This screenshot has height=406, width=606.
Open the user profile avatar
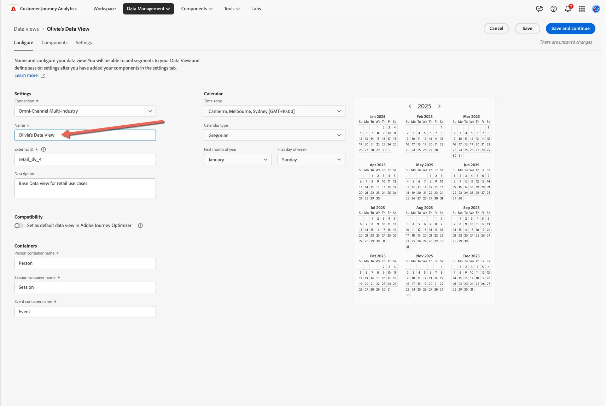(x=596, y=9)
